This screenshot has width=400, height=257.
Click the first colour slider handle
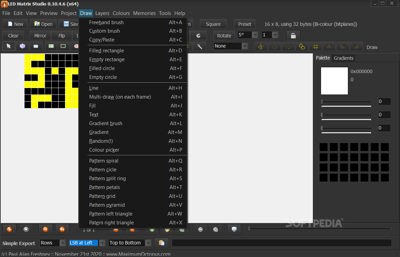[x=322, y=102]
